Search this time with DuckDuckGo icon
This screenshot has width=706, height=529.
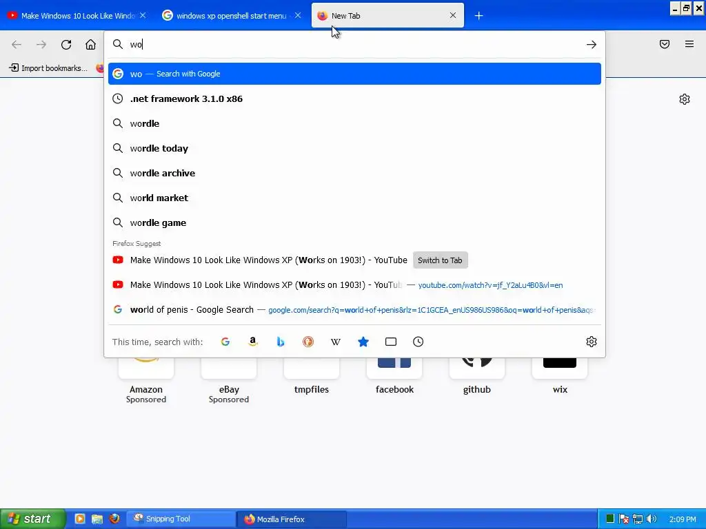[308, 342]
